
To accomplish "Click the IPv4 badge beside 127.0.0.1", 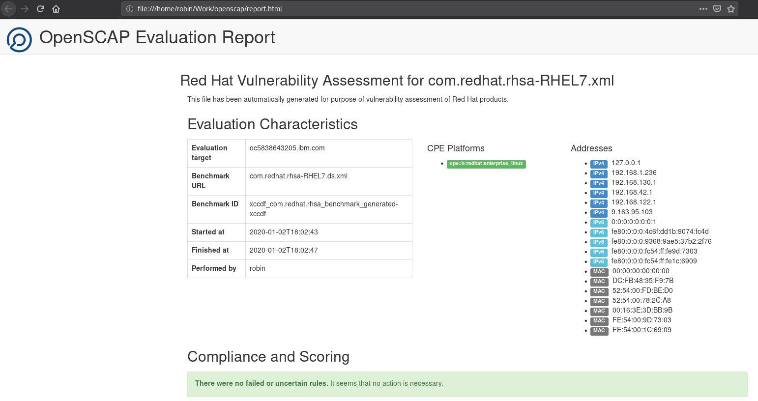I will [599, 163].
